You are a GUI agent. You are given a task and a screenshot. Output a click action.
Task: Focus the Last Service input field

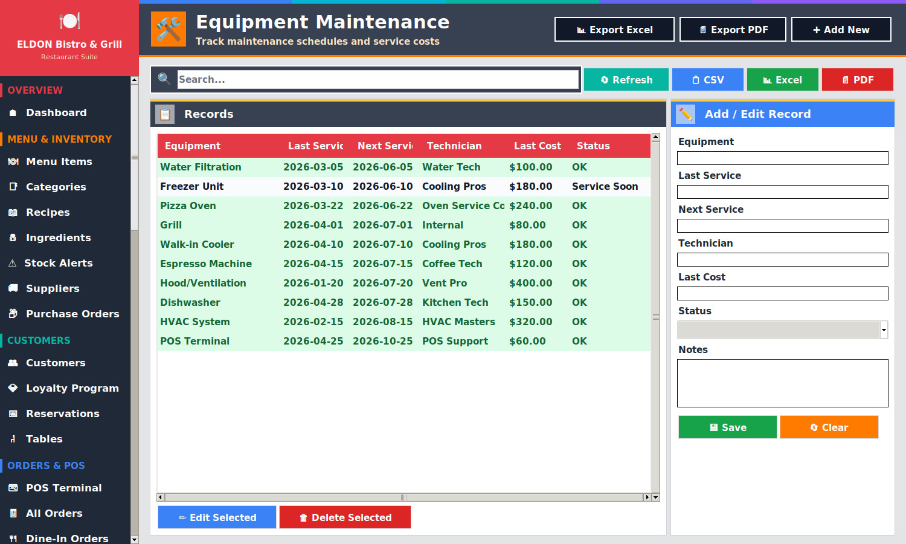783,192
